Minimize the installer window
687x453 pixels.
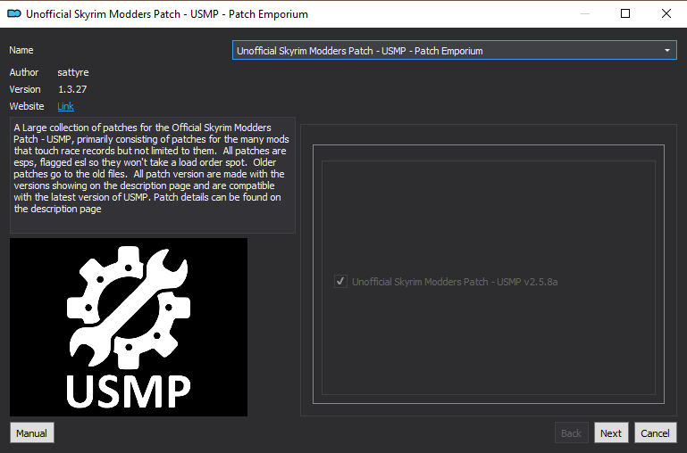tap(584, 13)
